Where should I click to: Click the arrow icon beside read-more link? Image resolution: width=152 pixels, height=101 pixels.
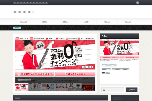click(x=103, y=73)
